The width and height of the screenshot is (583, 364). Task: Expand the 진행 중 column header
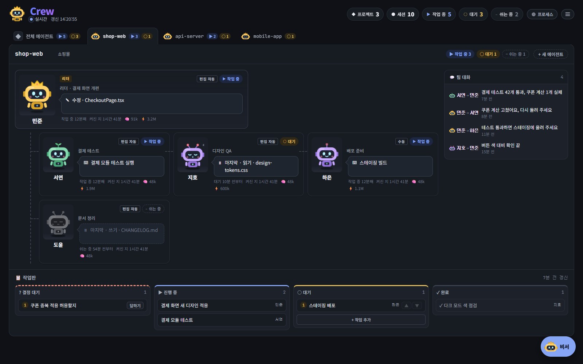[x=222, y=292]
